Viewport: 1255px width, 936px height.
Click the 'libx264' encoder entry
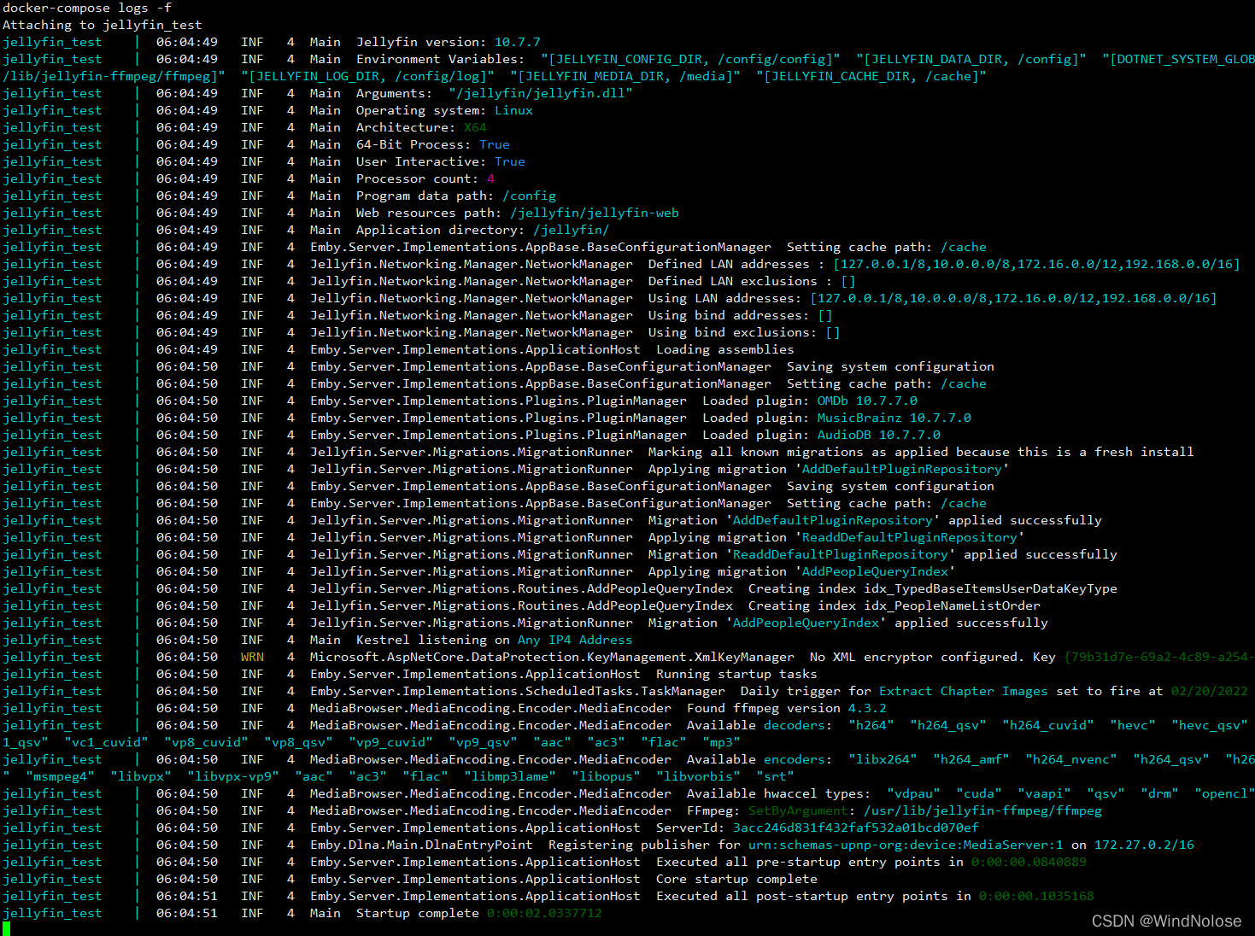click(x=883, y=759)
